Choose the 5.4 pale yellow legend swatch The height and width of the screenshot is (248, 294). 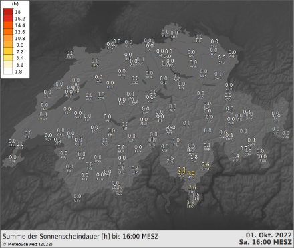tap(8, 57)
